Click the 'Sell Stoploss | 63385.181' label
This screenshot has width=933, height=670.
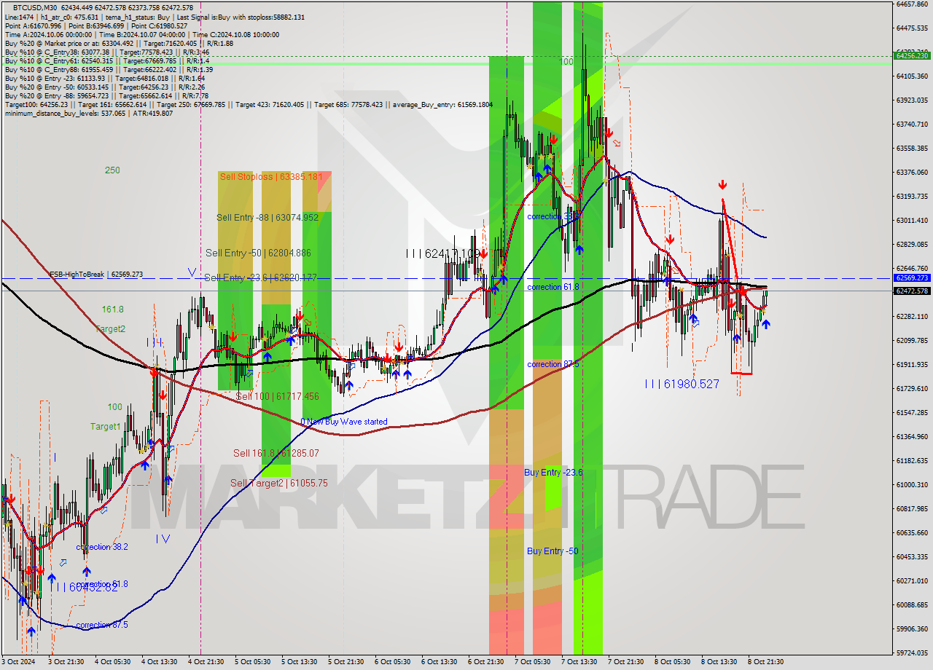271,177
